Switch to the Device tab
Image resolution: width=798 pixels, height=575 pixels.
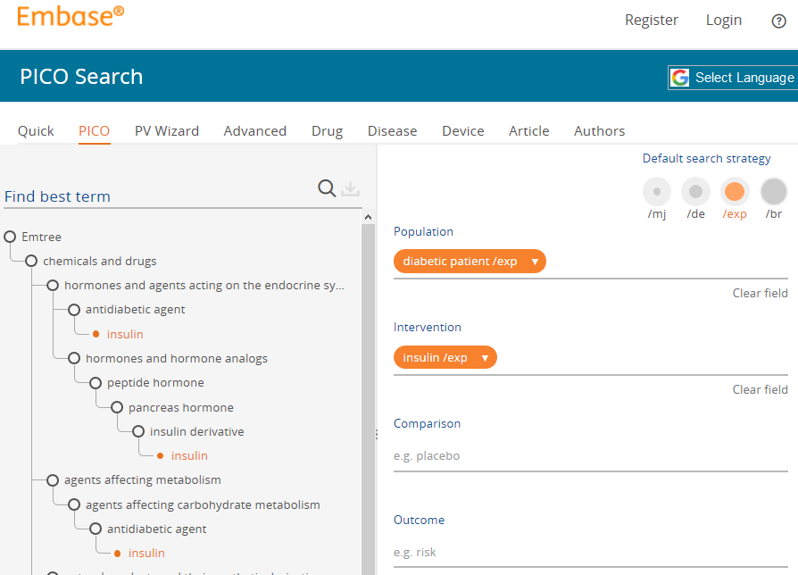pyautogui.click(x=463, y=131)
